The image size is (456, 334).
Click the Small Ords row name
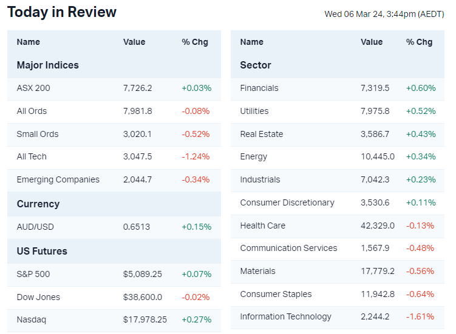(x=38, y=134)
